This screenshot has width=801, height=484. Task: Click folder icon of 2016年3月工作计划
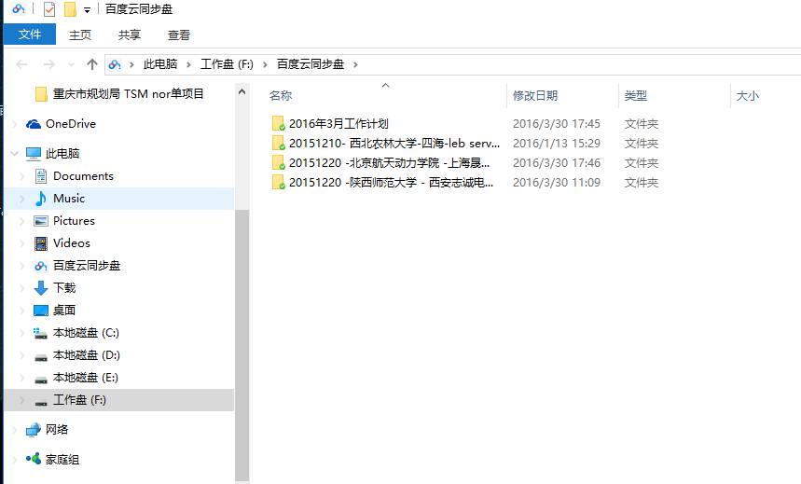point(279,124)
